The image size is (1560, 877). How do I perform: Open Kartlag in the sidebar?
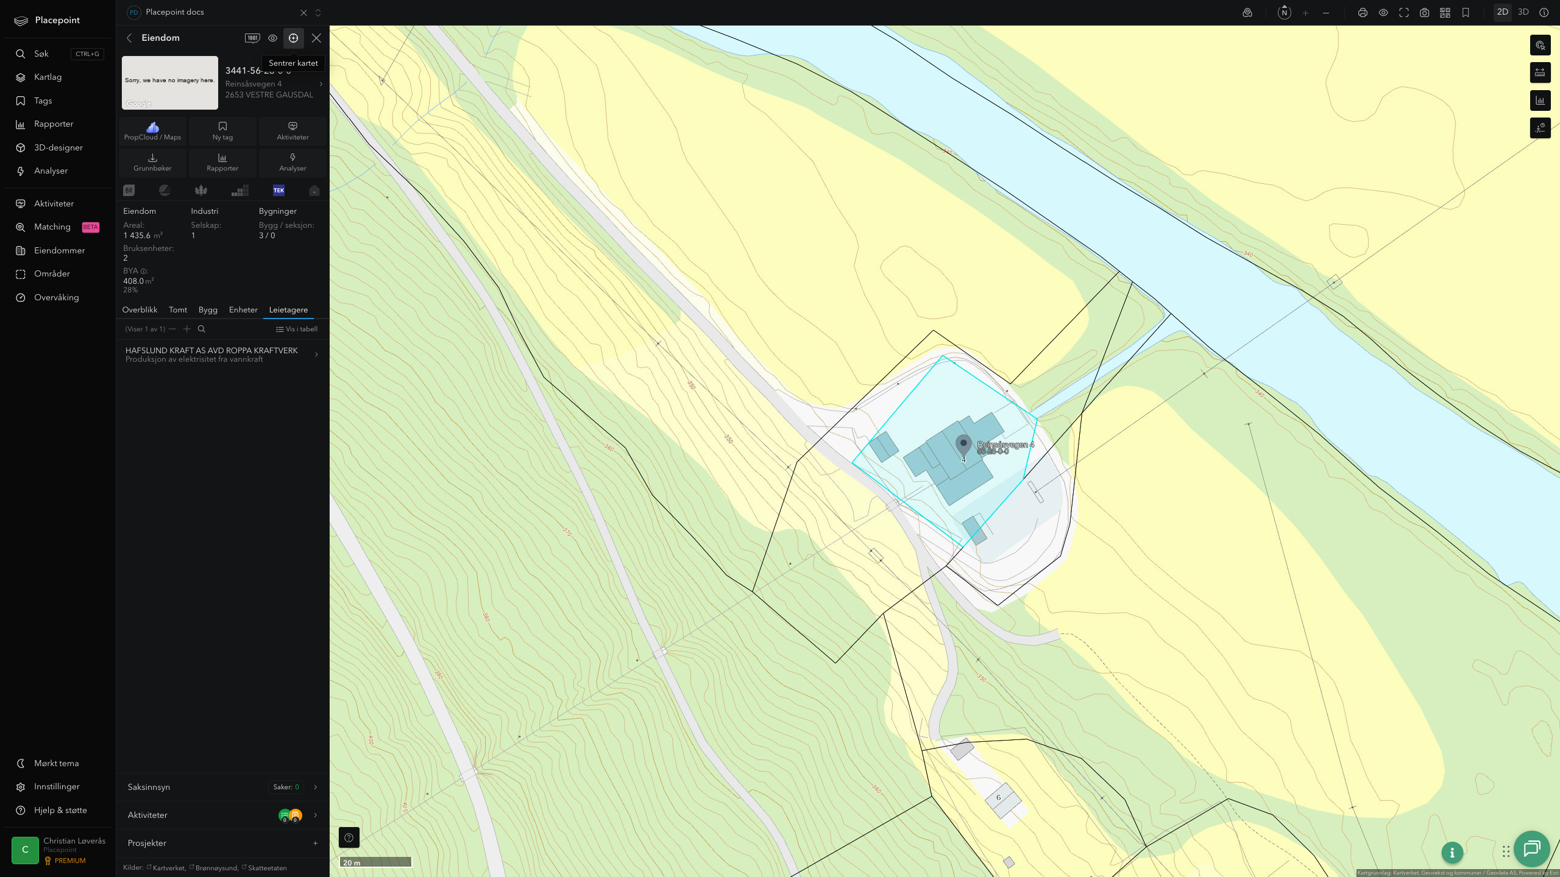tap(48, 77)
